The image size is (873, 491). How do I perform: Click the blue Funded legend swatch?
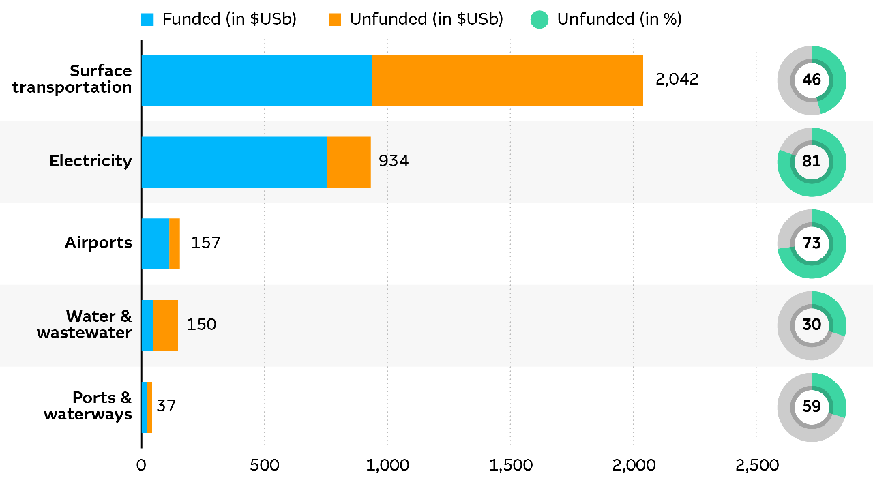click(x=148, y=20)
